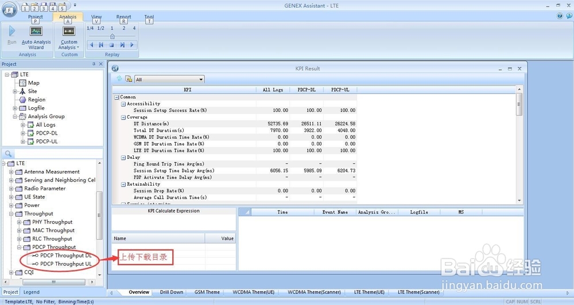This screenshot has height=305, width=574.
Task: Open the Auto Analysis Wizard
Action: (36, 38)
